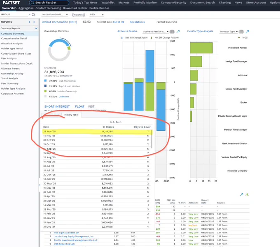Open Active vs Passive table view icon
Screen dimensions: 280x247
tap(172, 32)
